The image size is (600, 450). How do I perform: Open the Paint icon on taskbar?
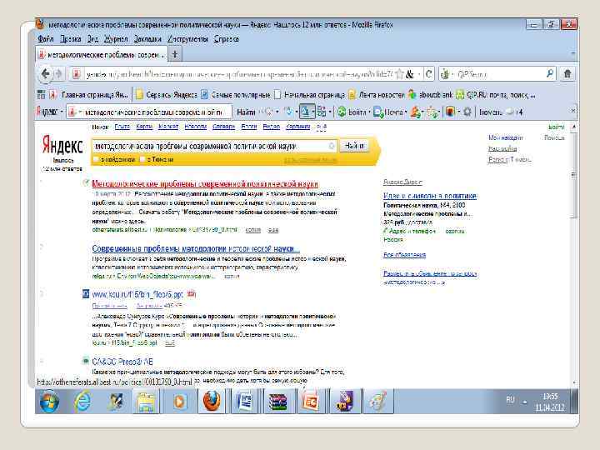[377, 402]
